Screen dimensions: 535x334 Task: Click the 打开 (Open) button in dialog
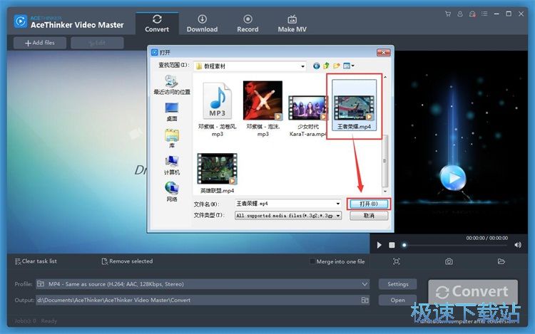[x=369, y=204]
